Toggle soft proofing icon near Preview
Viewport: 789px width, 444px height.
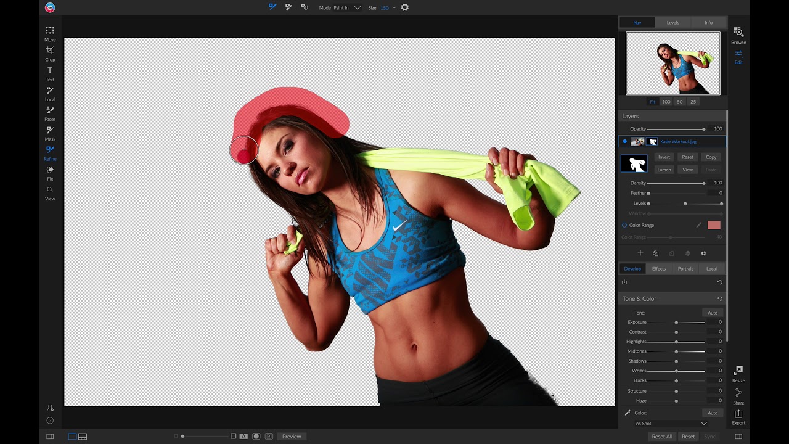tap(269, 437)
